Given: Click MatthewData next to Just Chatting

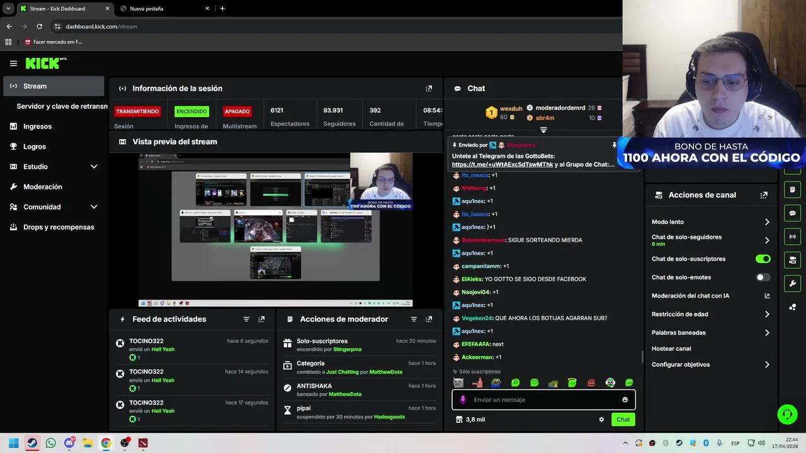Looking at the screenshot, I should (385, 372).
